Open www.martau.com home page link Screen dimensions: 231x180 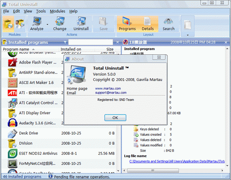[x=108, y=88]
